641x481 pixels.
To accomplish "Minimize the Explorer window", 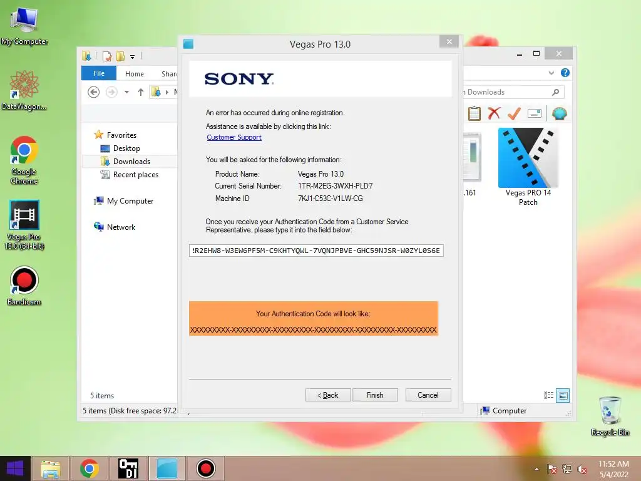I will point(520,54).
